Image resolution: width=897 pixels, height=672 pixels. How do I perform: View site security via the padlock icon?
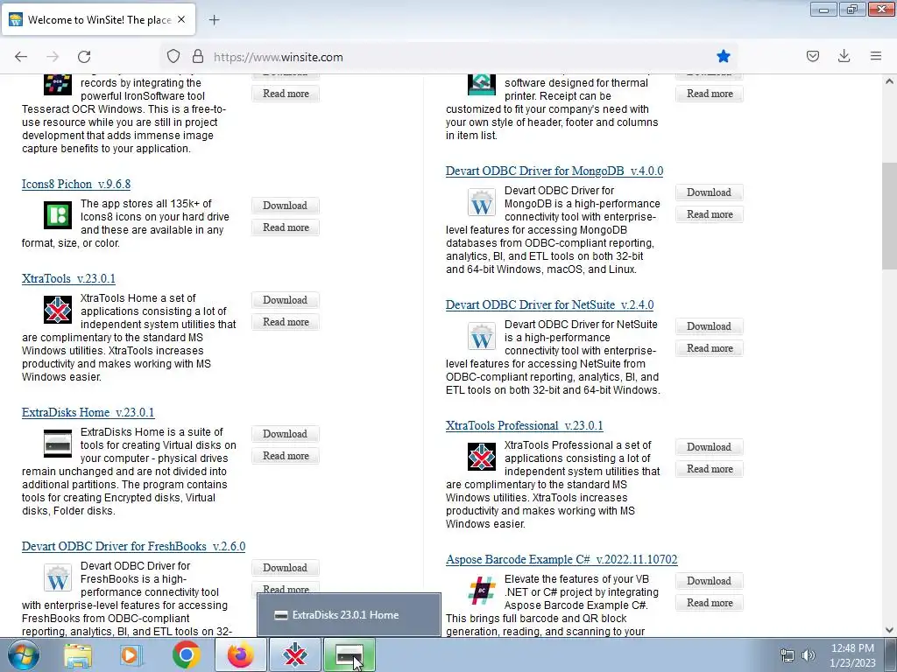(198, 57)
